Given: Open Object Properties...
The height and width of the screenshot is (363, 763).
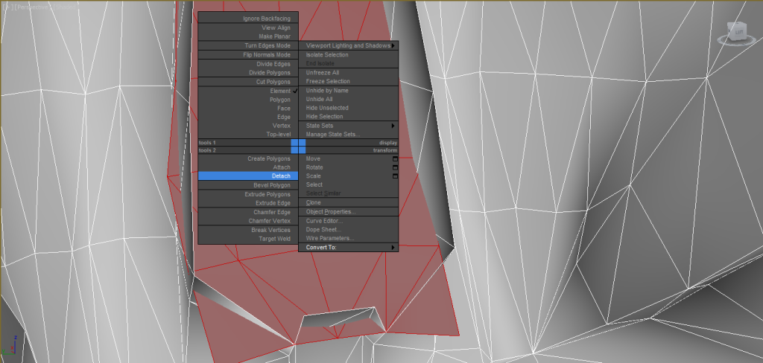Looking at the screenshot, I should [x=349, y=212].
